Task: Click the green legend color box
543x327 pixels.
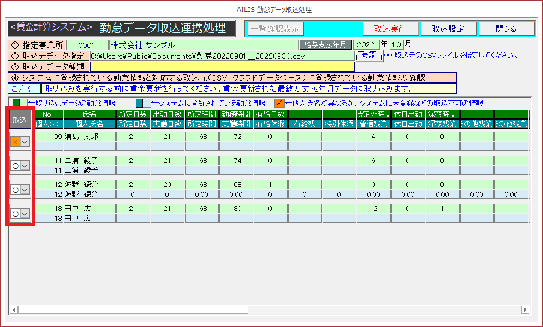Action: coord(16,103)
